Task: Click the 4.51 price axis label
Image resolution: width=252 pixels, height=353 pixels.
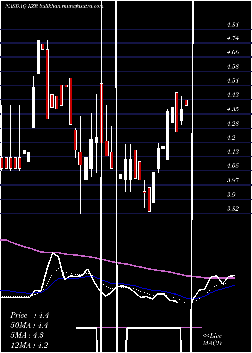Action: (233, 81)
